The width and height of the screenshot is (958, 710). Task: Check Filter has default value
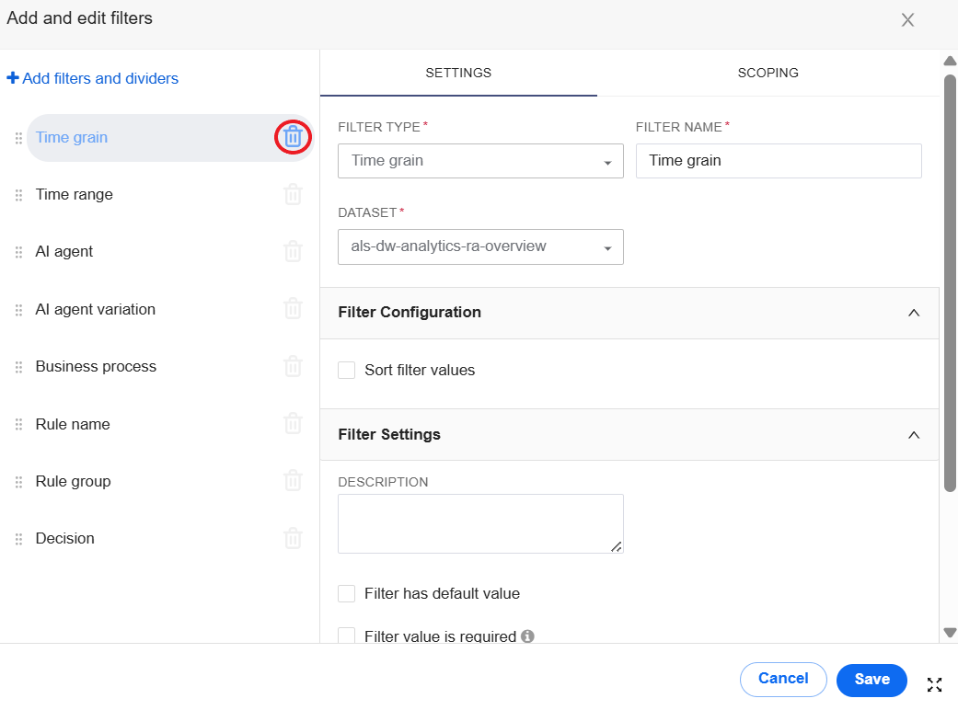coord(346,593)
